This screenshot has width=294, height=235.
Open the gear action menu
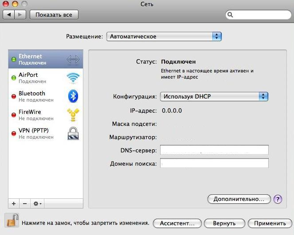click(x=37, y=204)
